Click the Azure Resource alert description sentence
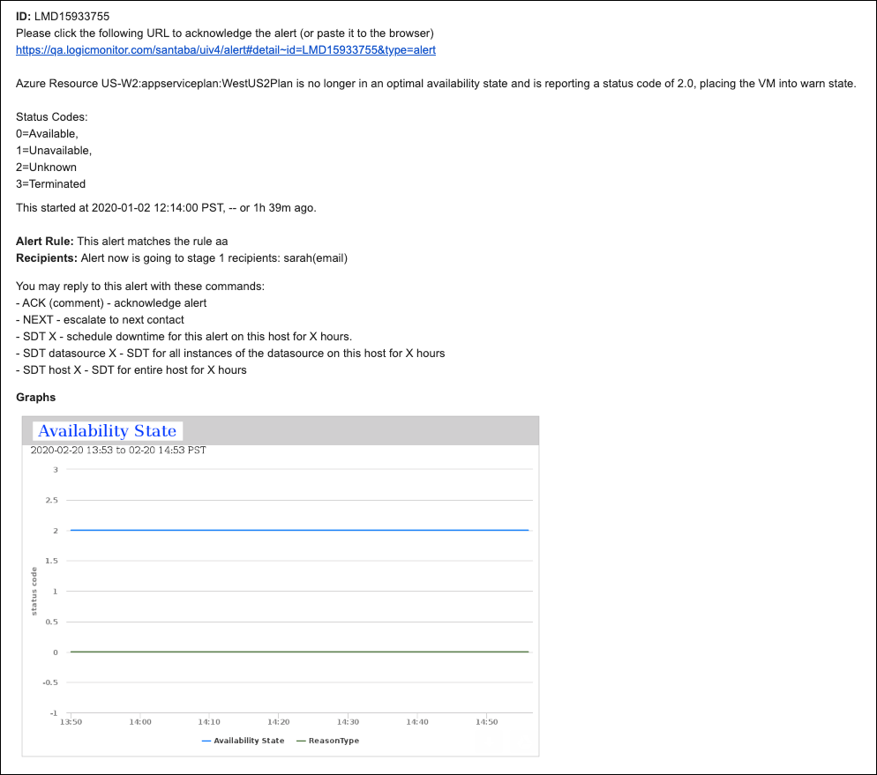Screen dimensions: 877x775 point(436,84)
